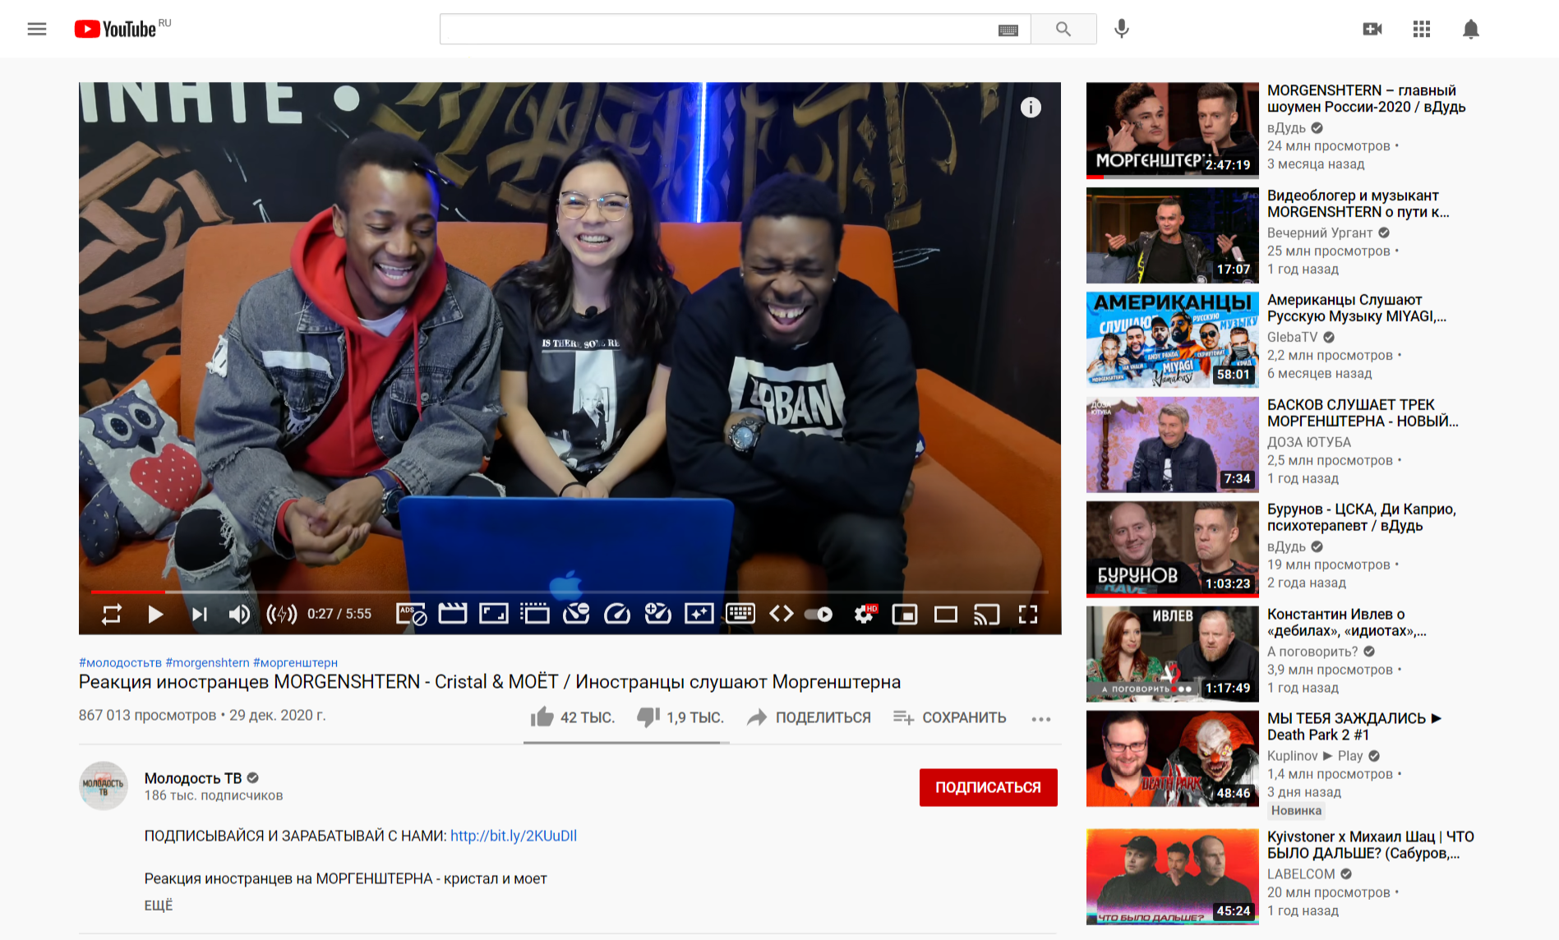The image size is (1559, 940).
Task: Click ПОДЕЛИТЬСЯ share button
Action: tap(809, 717)
